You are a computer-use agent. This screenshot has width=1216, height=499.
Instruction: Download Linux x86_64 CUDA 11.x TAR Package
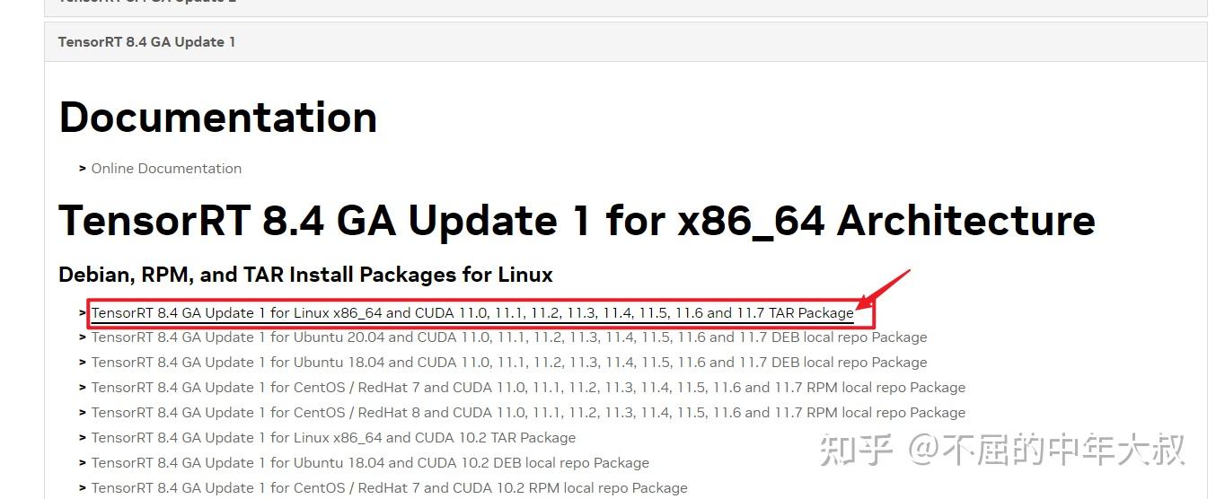pos(472,313)
